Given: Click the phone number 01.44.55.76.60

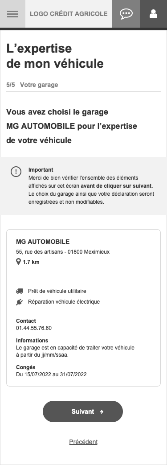Looking at the screenshot, I should point(34,328).
